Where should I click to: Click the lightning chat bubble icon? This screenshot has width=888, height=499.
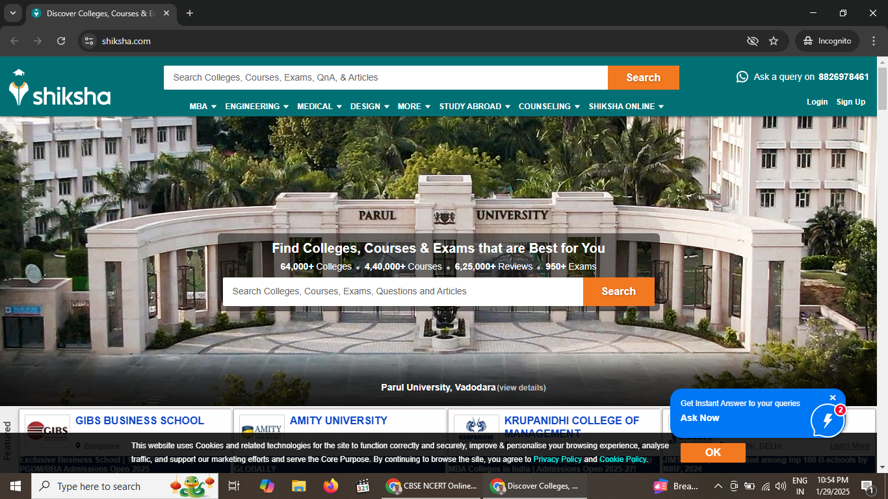pos(828,420)
